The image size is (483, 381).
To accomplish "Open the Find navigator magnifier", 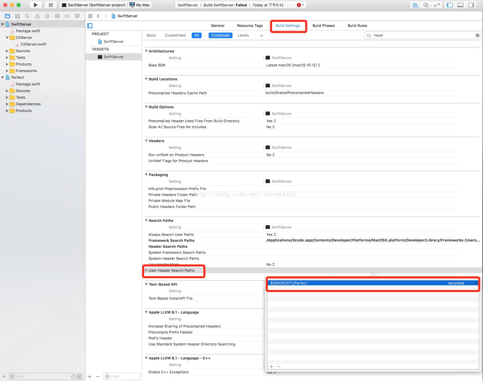I will pyautogui.click(x=27, y=16).
